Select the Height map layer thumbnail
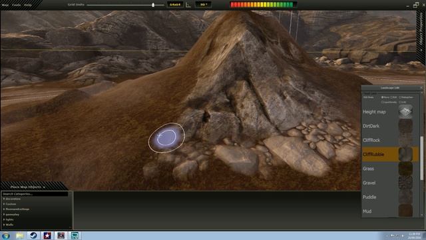 [x=405, y=111]
